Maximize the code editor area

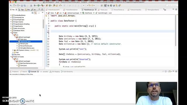pyautogui.click(x=176, y=9)
